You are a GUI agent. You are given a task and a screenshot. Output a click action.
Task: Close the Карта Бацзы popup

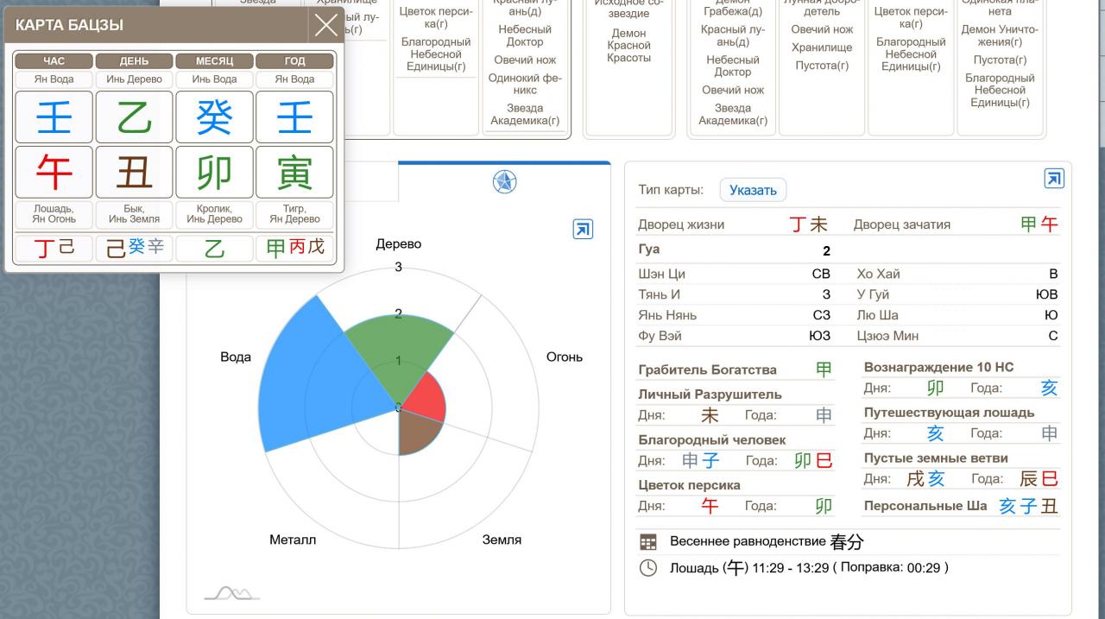coord(326,26)
